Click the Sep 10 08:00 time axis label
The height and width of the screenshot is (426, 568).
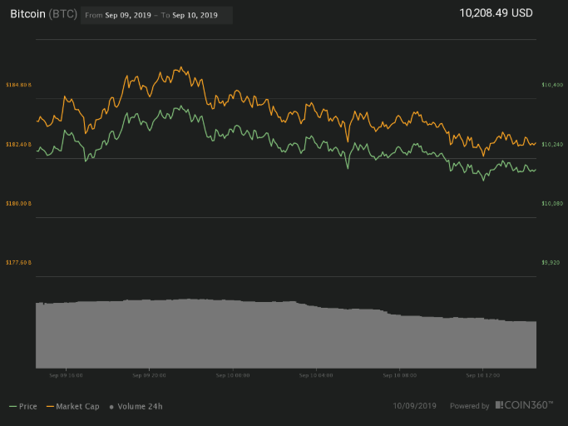coord(399,375)
